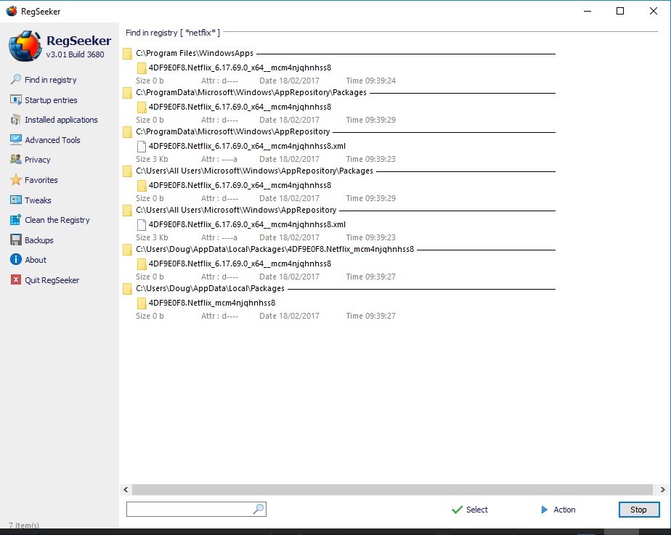
Task: Click the 'Find in registry [ *netflix* ]' heading
Action: (173, 33)
